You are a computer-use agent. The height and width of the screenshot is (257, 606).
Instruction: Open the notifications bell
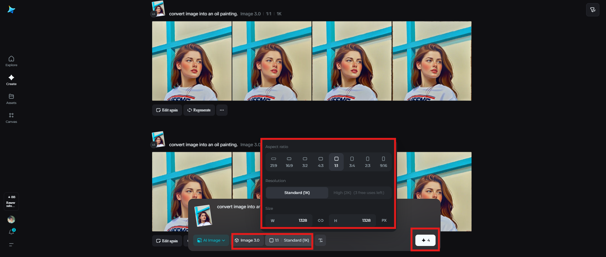tap(11, 232)
